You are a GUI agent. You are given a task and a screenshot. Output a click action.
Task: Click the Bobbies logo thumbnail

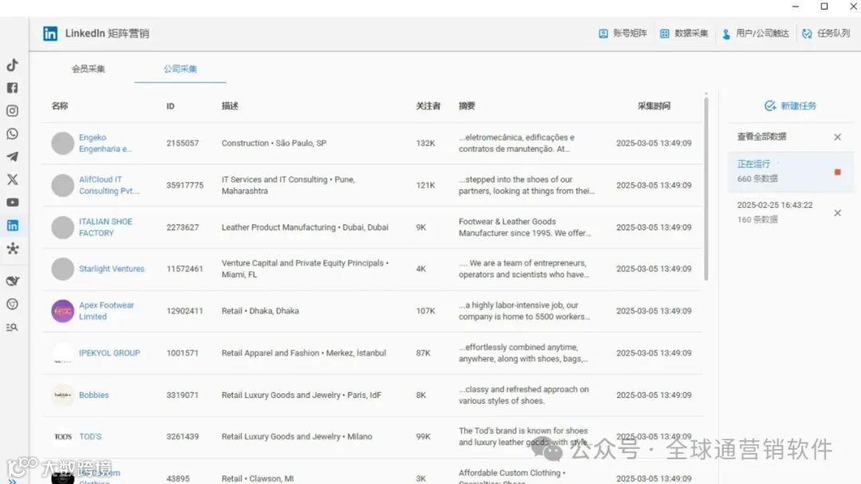pos(63,395)
